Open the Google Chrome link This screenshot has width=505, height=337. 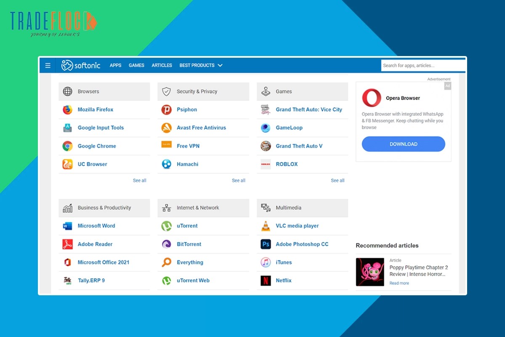[x=97, y=146]
